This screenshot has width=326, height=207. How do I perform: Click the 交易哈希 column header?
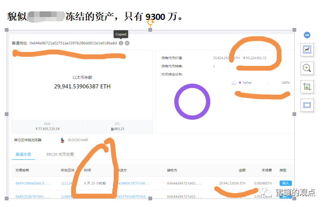click(x=22, y=170)
